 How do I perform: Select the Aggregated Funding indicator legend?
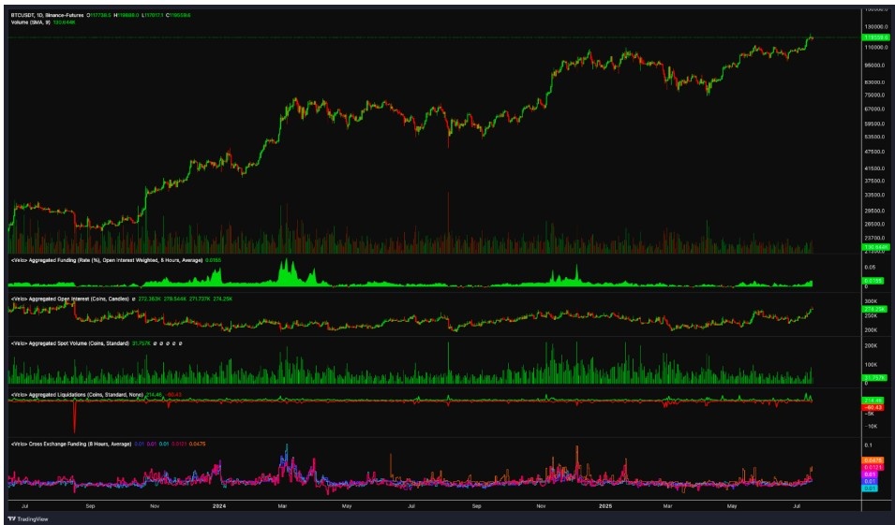tap(107, 260)
